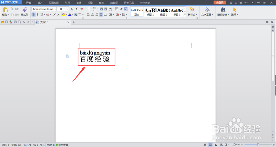Open the font size dropdown
This screenshot has width=276, height=147.
tap(67, 9)
